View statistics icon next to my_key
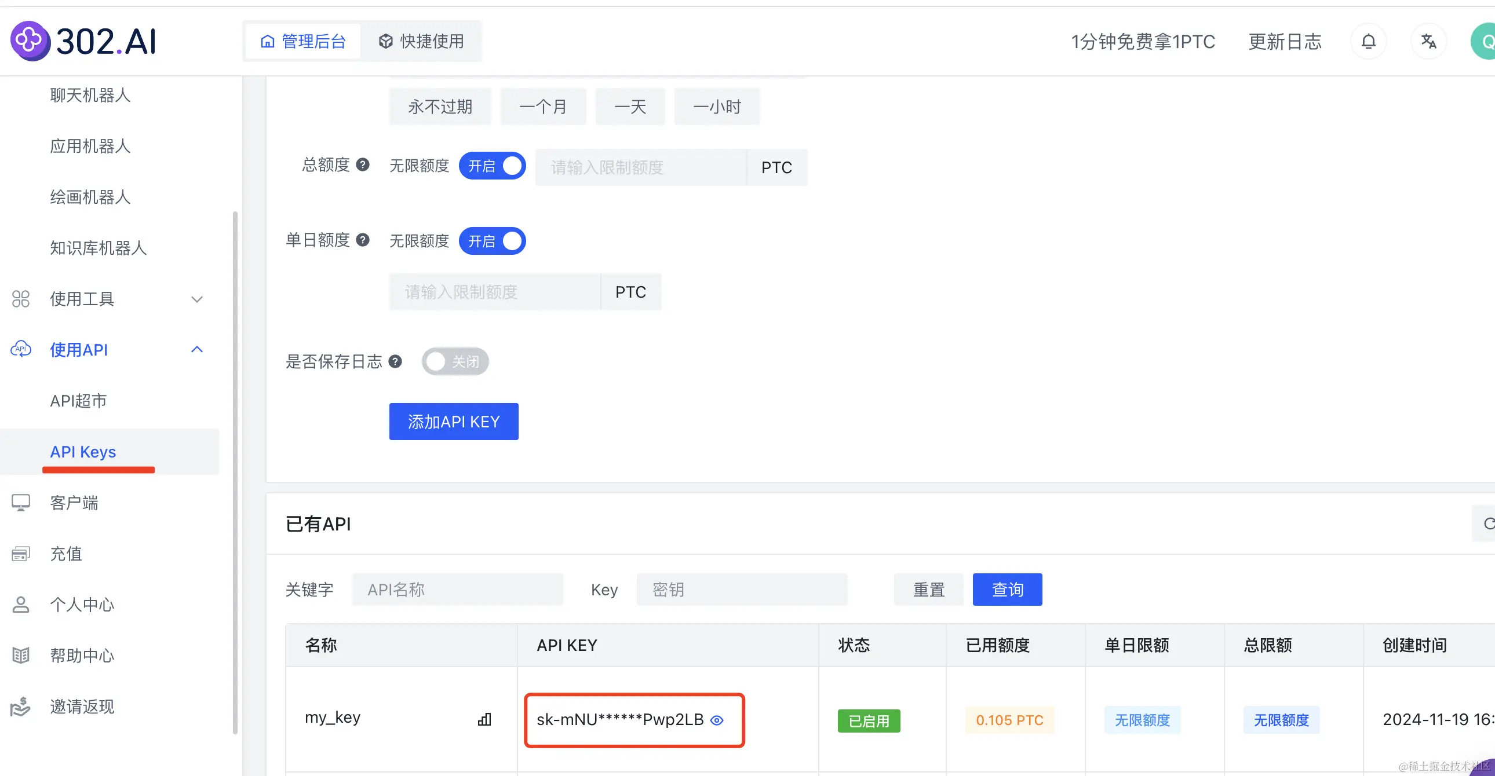1495x776 pixels. (484, 719)
